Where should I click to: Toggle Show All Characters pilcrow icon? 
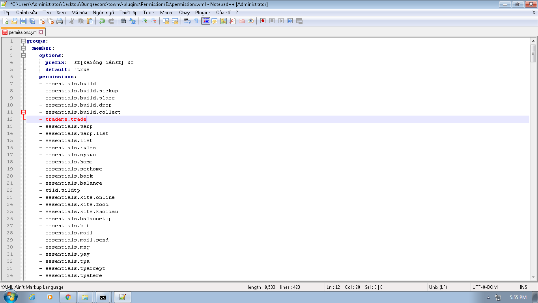pos(196,21)
